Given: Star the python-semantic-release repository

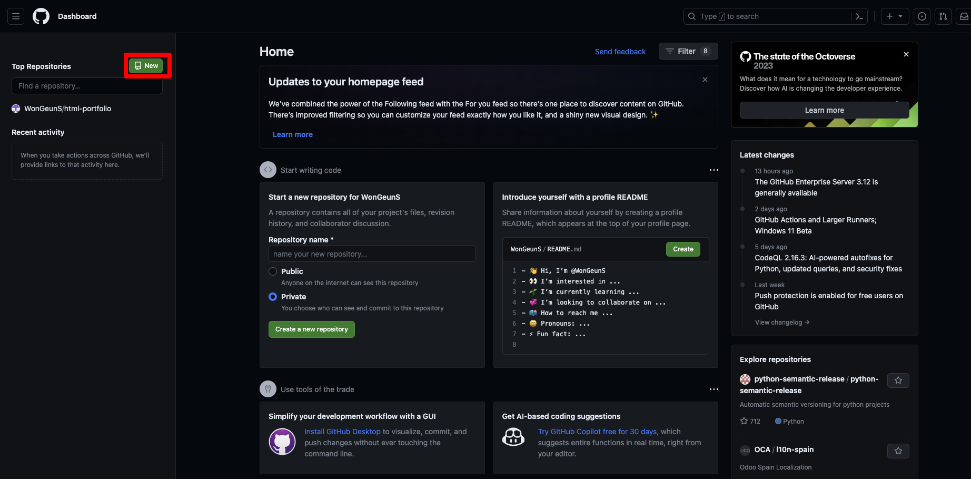Looking at the screenshot, I should pyautogui.click(x=898, y=380).
